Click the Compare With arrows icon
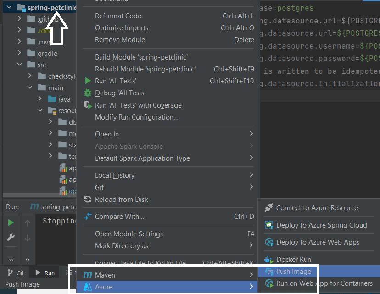Viewport: 380px width, 294px height. tap(88, 217)
